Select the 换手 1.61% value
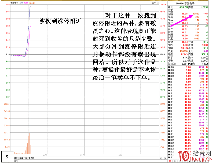This screenshot has width=216, height=164. [184, 58]
